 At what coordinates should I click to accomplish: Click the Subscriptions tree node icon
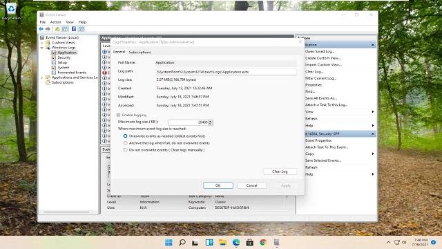48,82
